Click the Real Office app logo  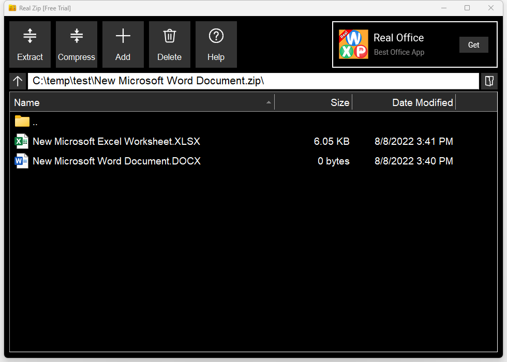pos(353,44)
